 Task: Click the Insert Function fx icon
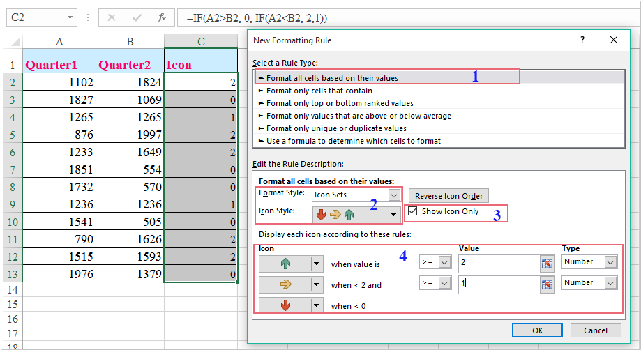coord(162,17)
